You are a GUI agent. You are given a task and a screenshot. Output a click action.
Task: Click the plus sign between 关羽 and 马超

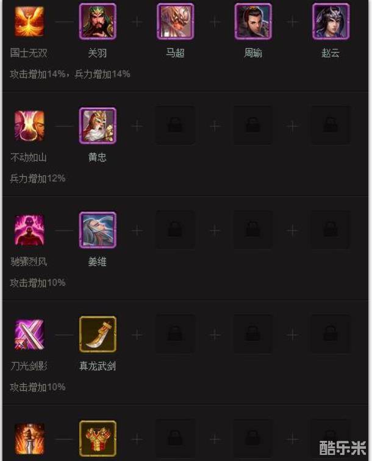(137, 22)
